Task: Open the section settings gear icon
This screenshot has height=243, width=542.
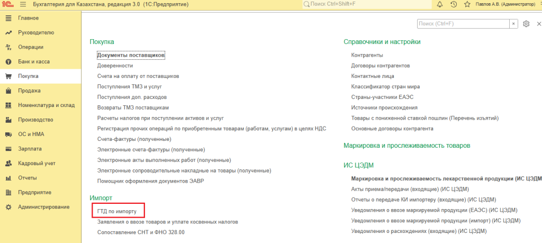Action: [526, 24]
